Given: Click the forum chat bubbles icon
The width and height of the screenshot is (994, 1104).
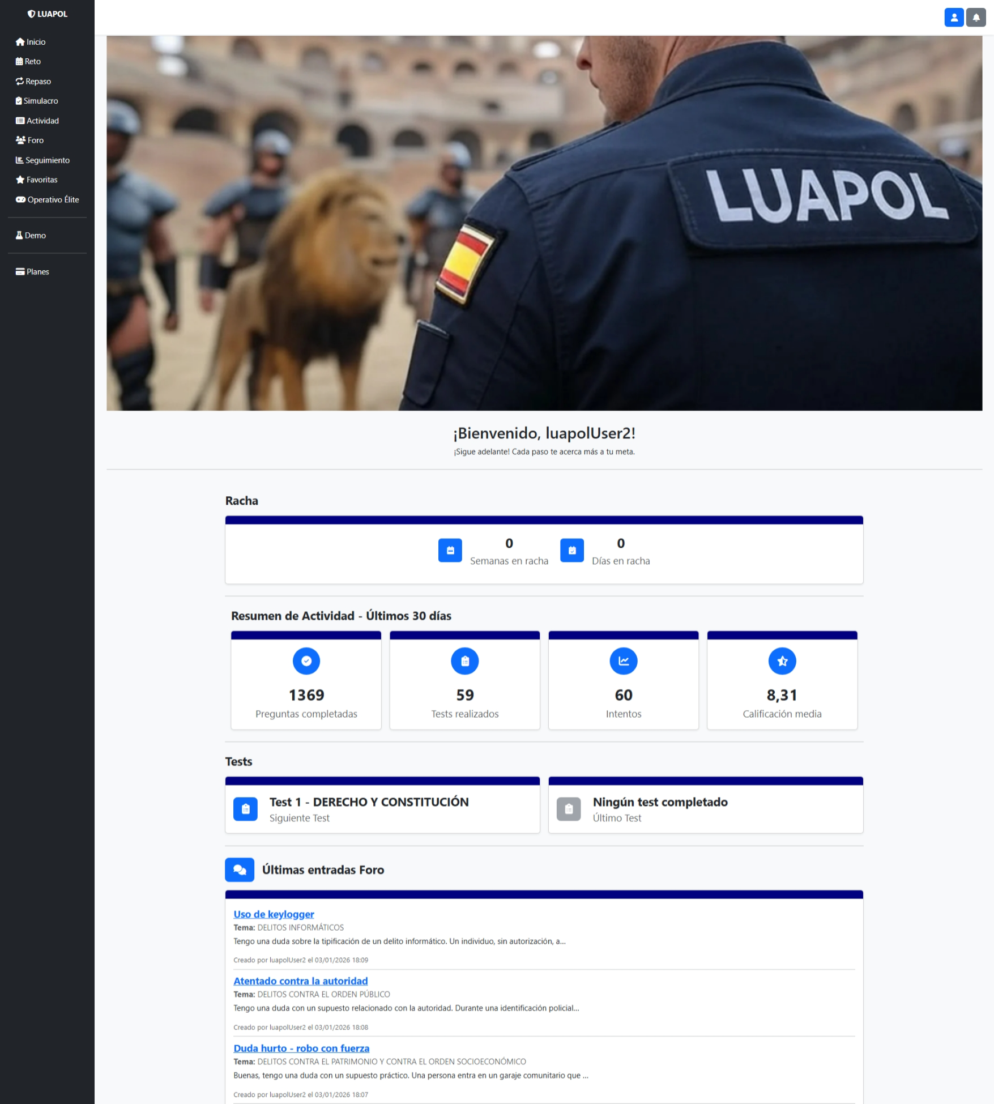Looking at the screenshot, I should 240,870.
